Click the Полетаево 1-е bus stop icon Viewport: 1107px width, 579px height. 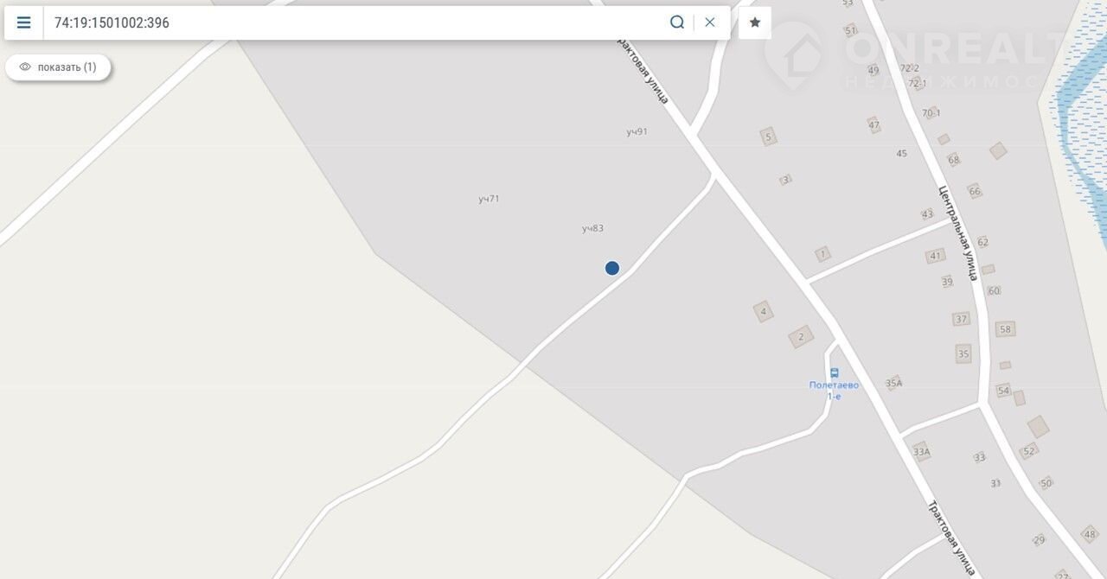point(834,373)
